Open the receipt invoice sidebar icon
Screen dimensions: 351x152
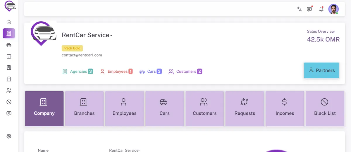coord(9,68)
